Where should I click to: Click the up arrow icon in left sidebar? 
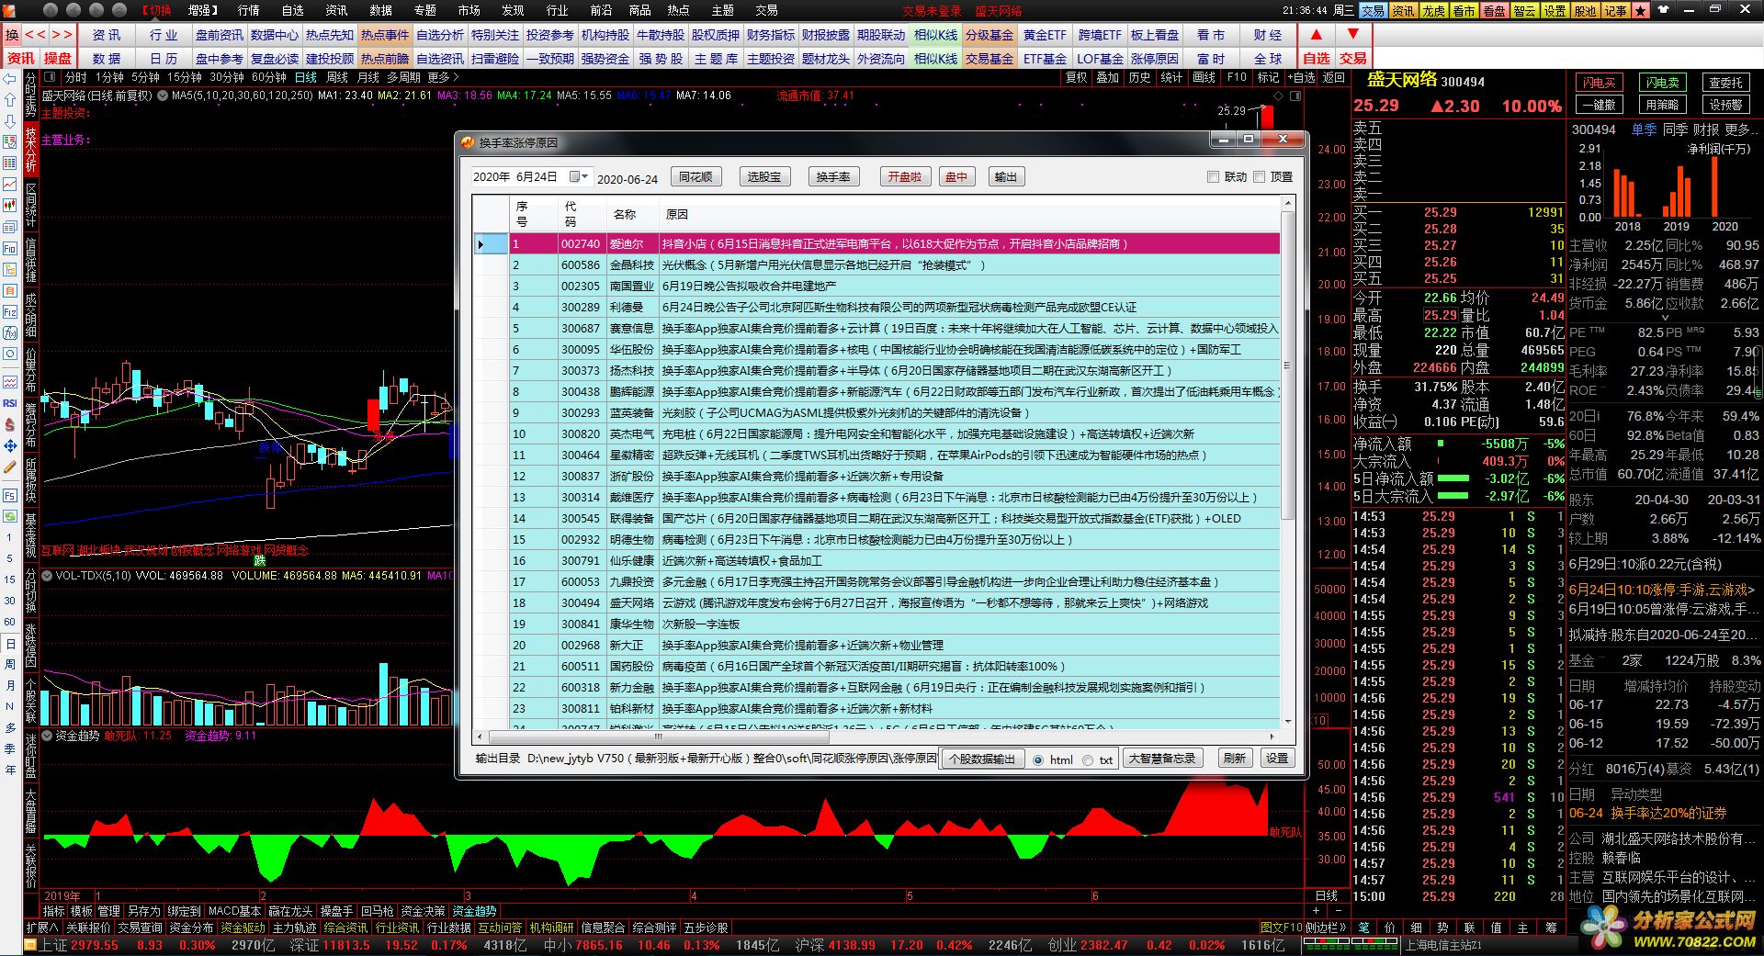click(x=10, y=100)
